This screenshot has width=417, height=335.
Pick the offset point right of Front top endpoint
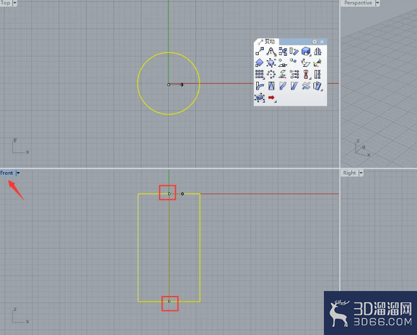coord(182,194)
